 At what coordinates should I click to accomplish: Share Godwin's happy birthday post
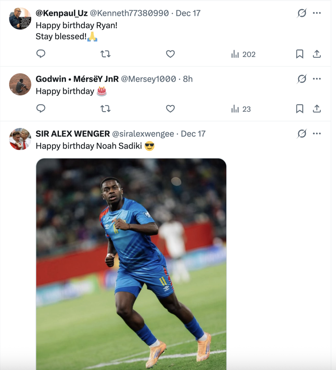317,108
